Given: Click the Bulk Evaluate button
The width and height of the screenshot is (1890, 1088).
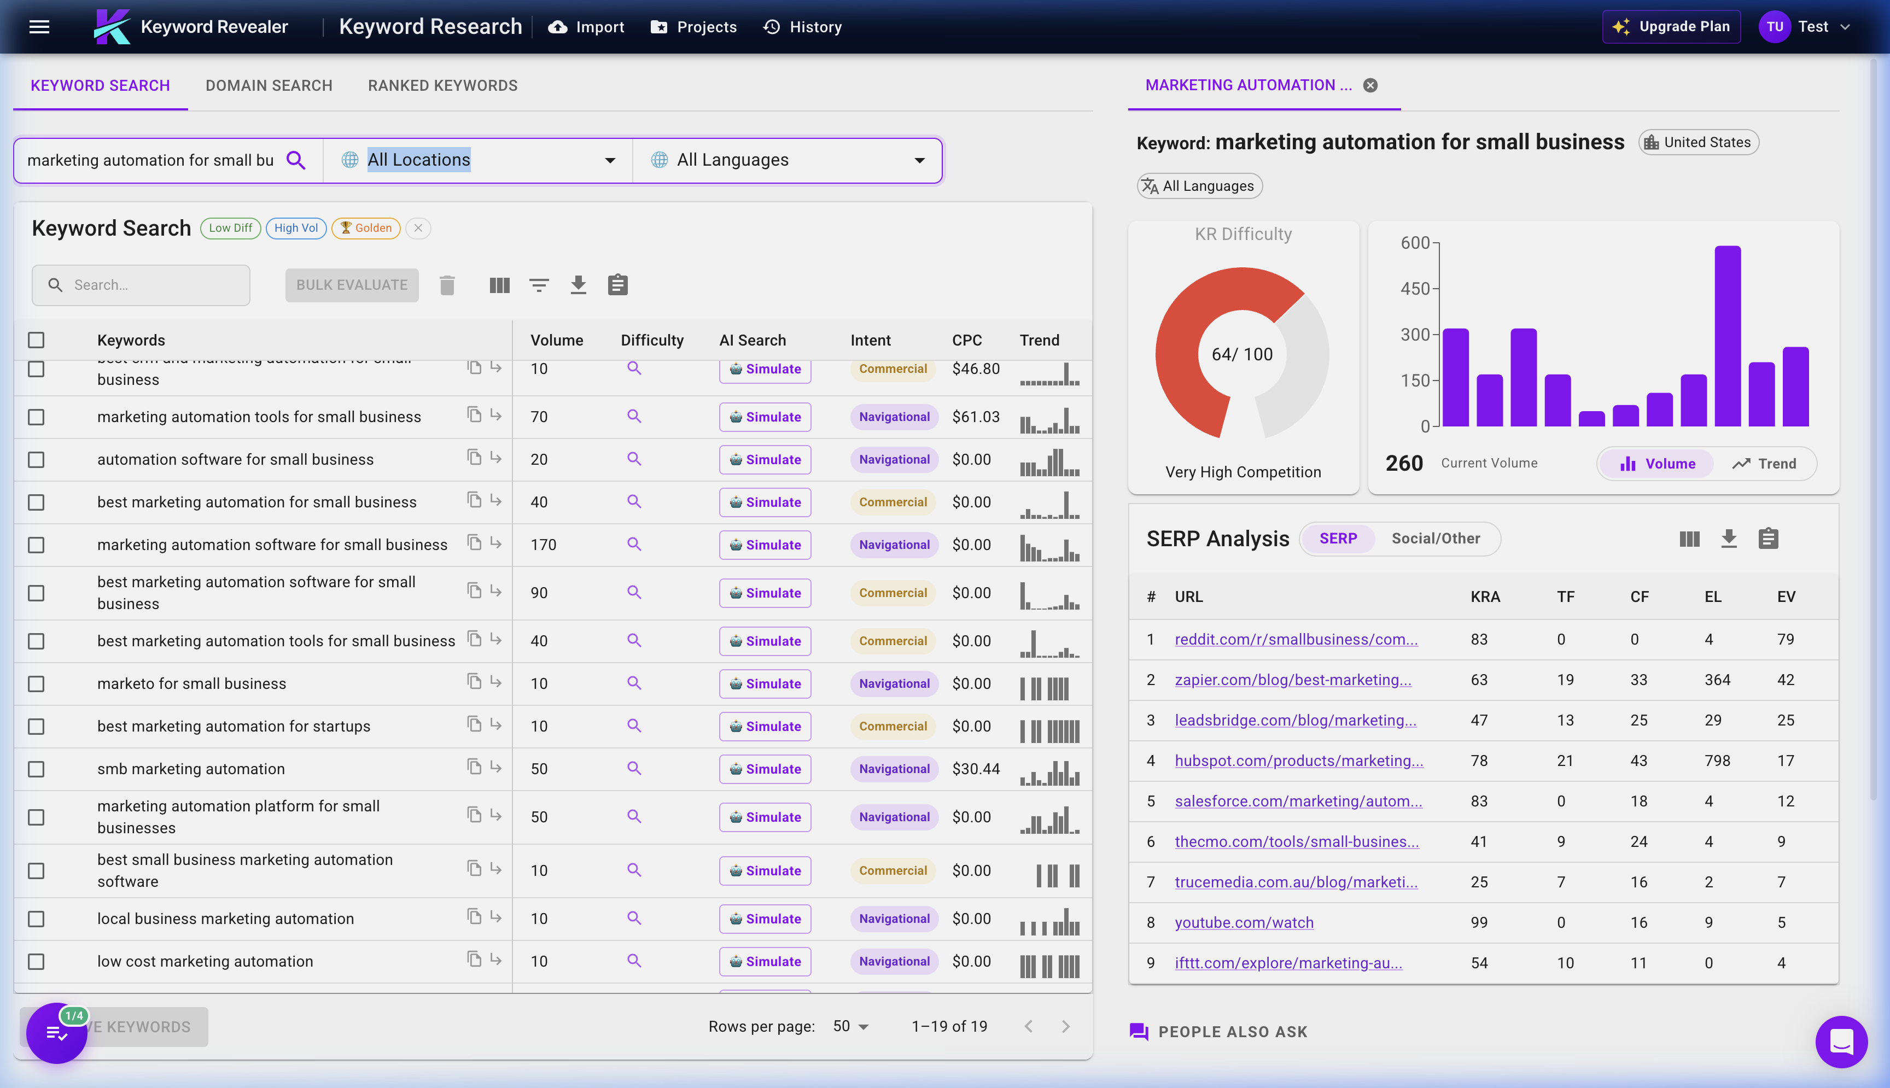Looking at the screenshot, I should 352,285.
